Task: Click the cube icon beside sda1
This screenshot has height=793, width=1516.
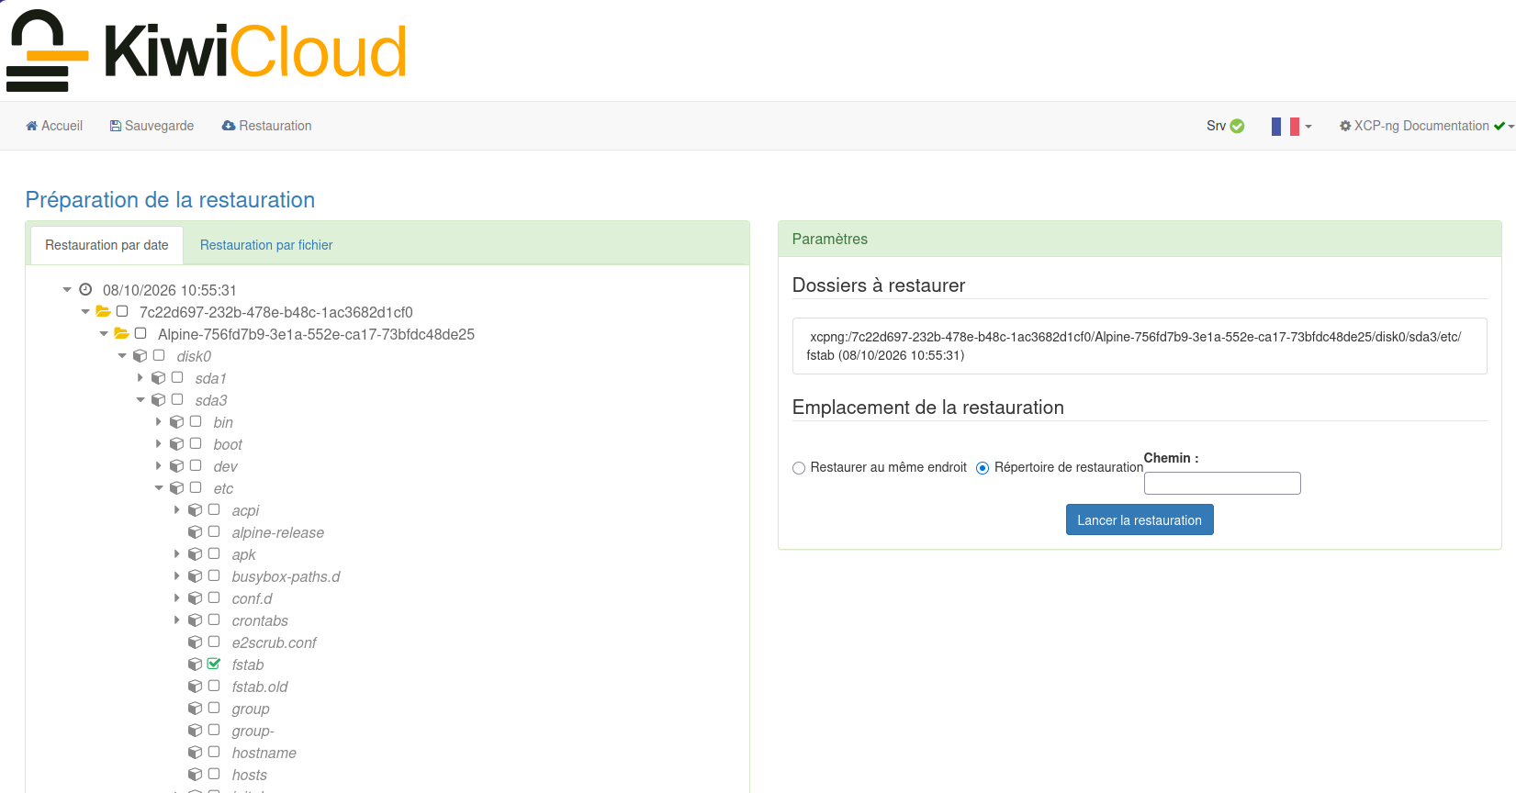Action: pyautogui.click(x=159, y=377)
